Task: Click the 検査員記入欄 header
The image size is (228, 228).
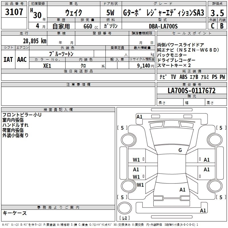Action: click(58, 110)
